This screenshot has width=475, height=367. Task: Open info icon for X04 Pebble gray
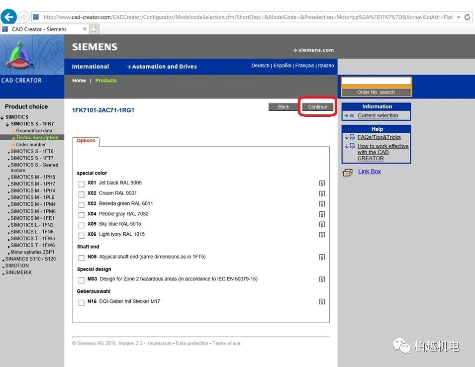[322, 214]
